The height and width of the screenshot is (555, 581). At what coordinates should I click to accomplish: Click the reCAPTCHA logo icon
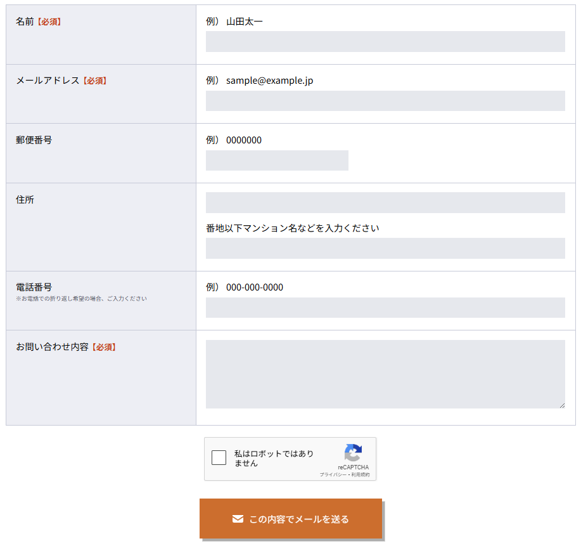[x=353, y=452]
